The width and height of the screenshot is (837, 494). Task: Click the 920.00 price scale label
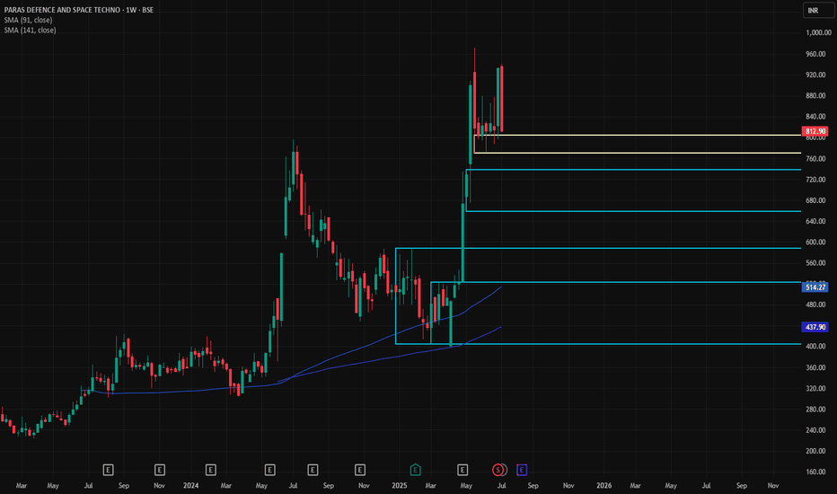815,75
